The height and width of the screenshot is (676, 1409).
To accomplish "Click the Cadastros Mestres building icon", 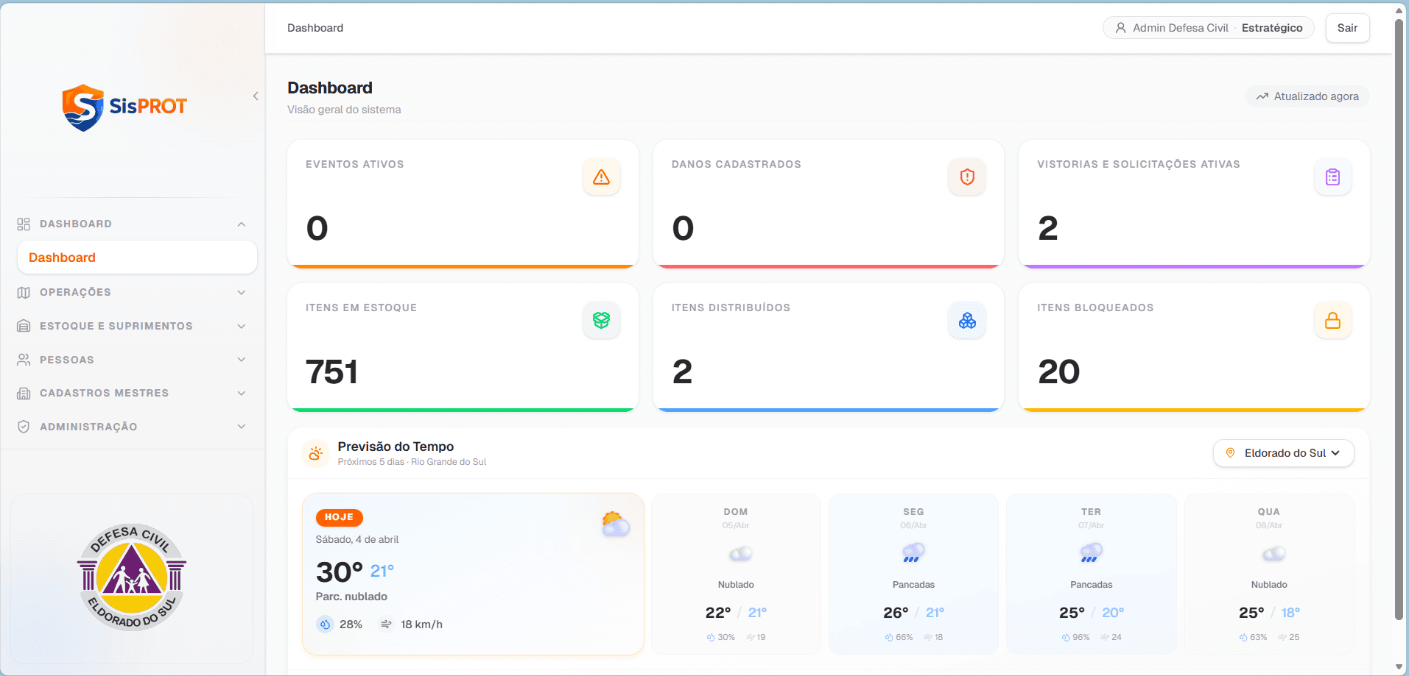I will coord(24,394).
